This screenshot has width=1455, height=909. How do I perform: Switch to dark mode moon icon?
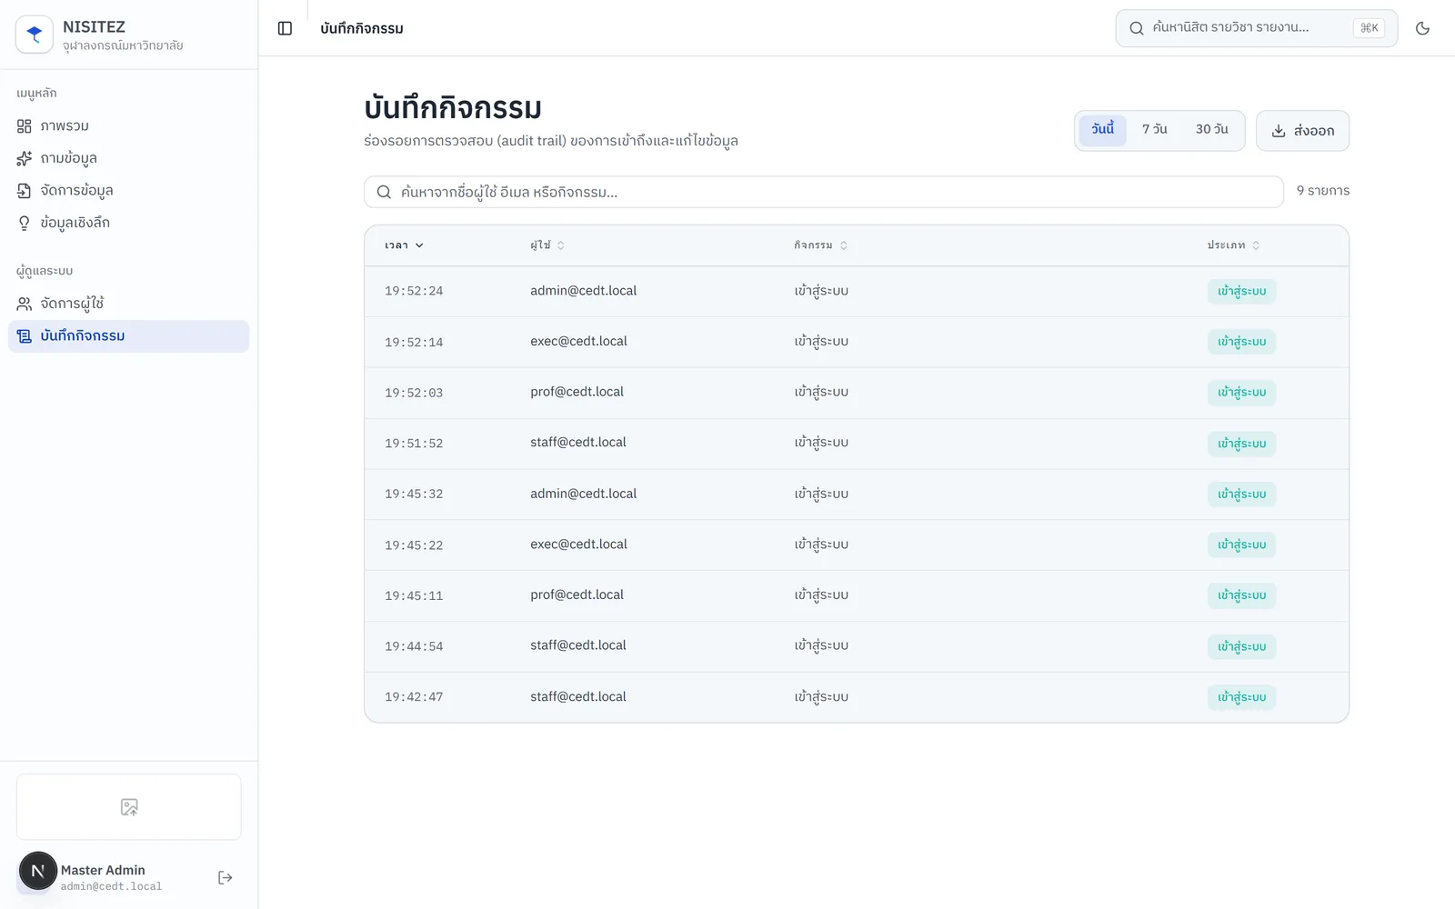point(1422,28)
